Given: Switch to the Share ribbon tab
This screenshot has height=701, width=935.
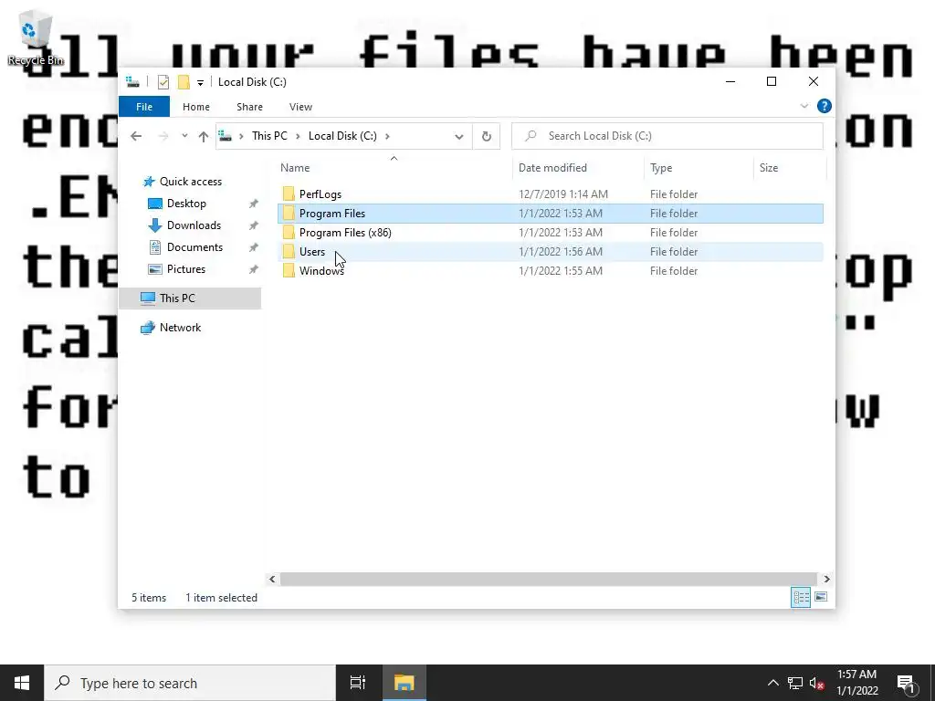Looking at the screenshot, I should (x=249, y=107).
